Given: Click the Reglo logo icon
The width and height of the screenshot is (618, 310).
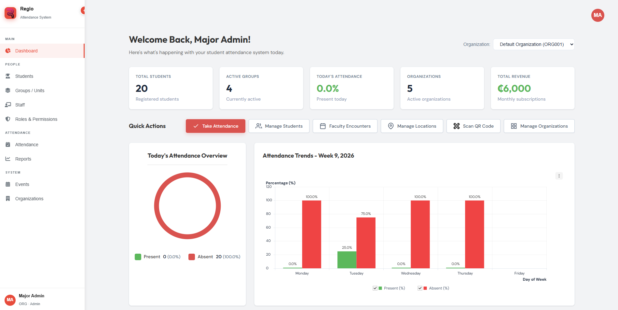Looking at the screenshot, I should pyautogui.click(x=10, y=13).
